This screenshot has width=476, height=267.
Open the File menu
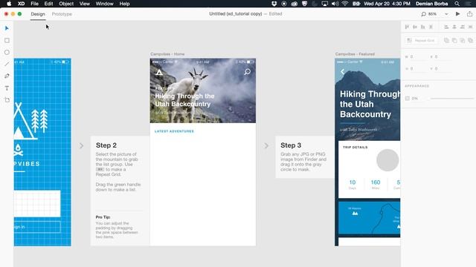pyautogui.click(x=35, y=4)
